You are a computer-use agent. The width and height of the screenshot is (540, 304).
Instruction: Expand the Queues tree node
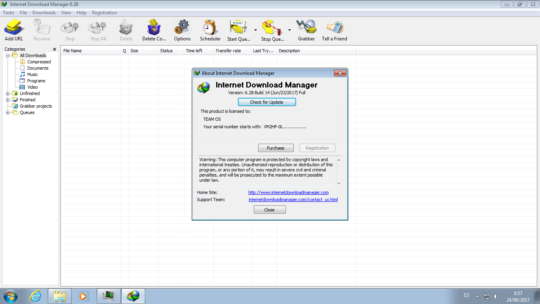[8, 112]
